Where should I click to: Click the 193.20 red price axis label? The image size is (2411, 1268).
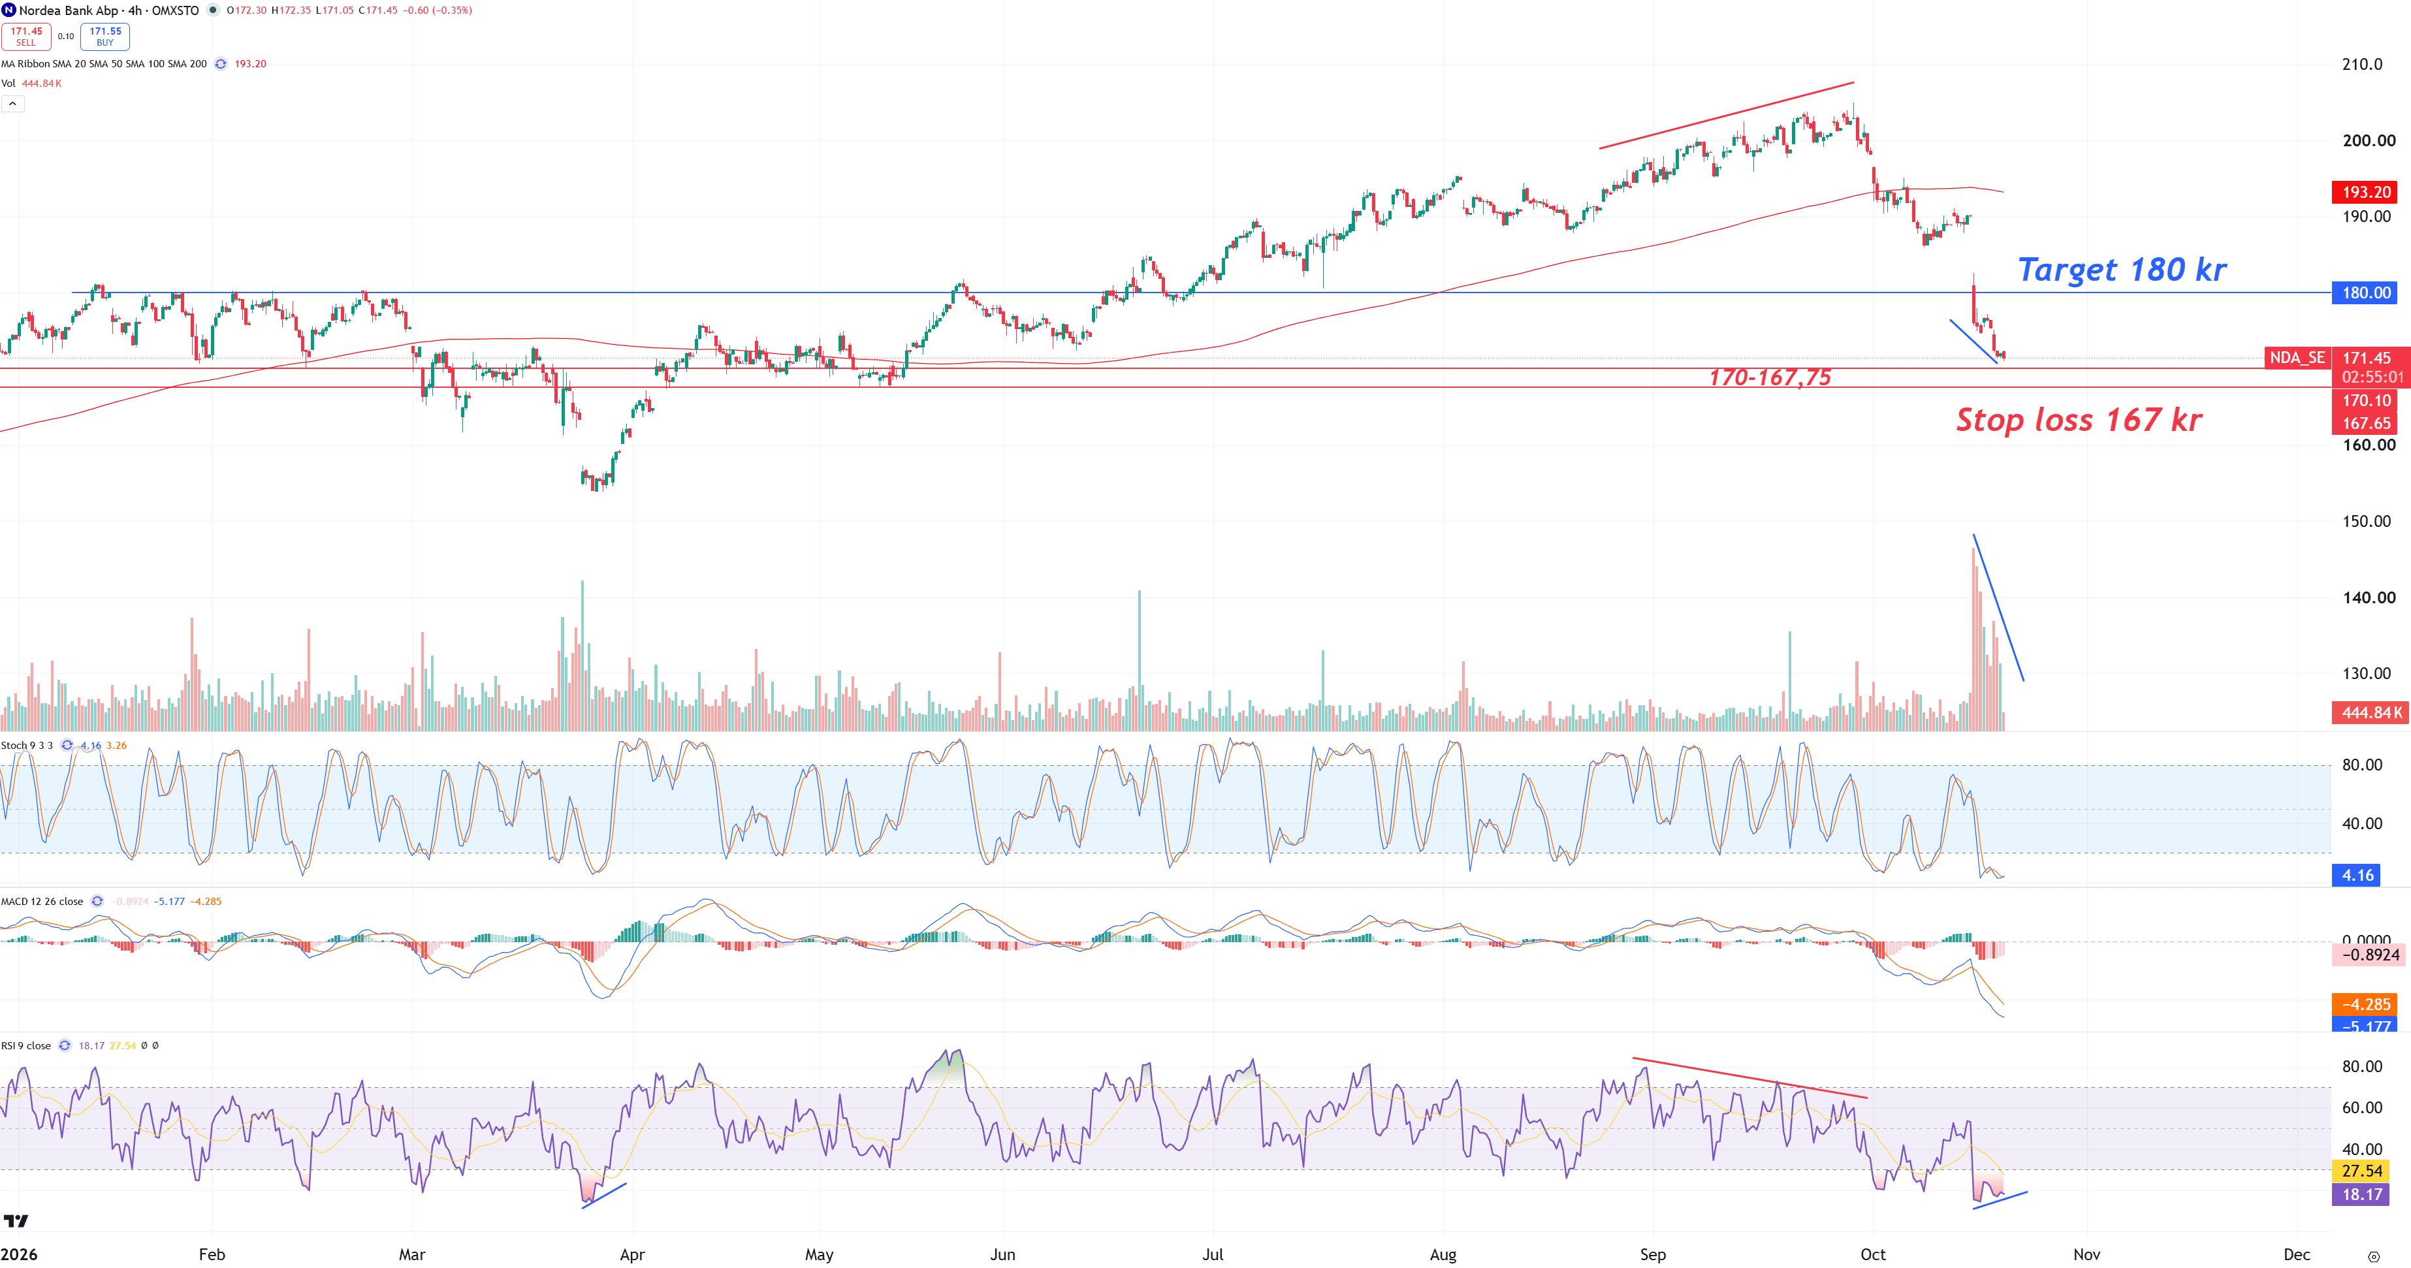coord(2365,192)
